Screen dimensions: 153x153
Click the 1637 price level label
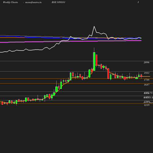(147, 85)
